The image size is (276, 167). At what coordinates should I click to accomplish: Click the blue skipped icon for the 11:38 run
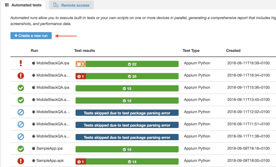(21, 137)
